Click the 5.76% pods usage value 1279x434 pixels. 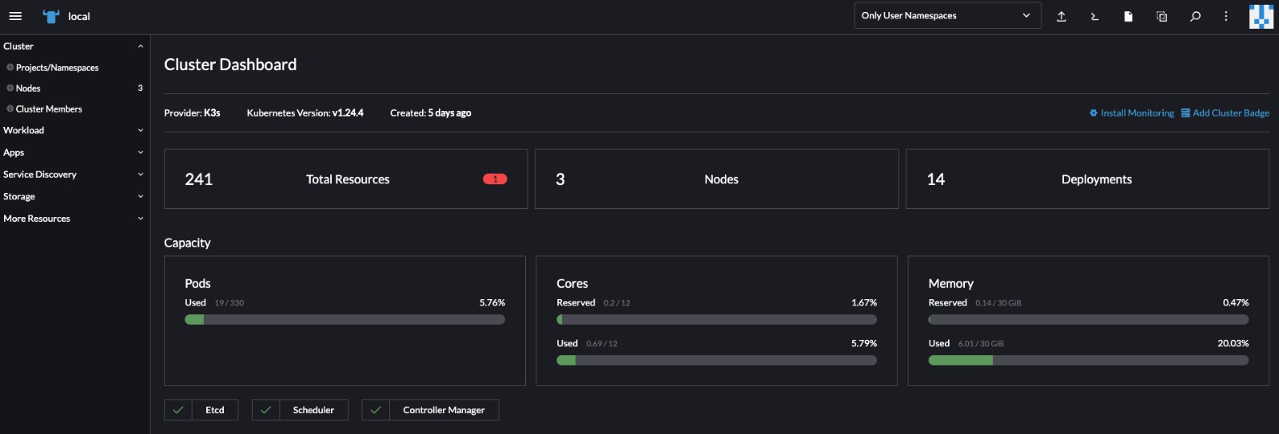[x=492, y=303]
